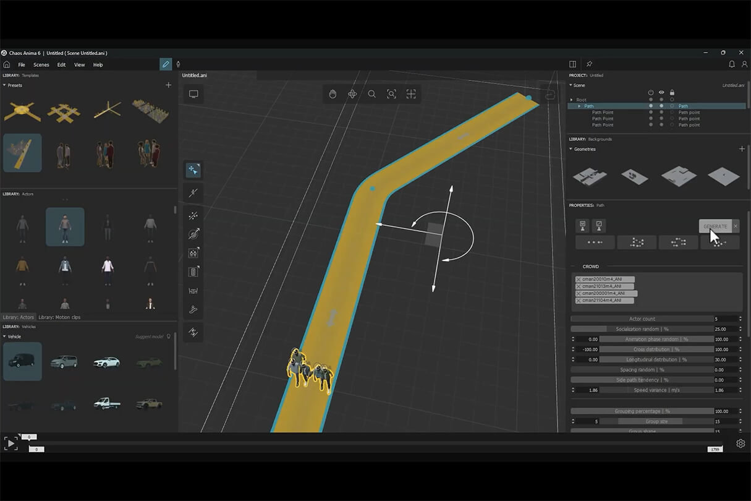The width and height of the screenshot is (751, 501).
Task: Switch to Library: Motion clips tab
Action: pos(59,317)
